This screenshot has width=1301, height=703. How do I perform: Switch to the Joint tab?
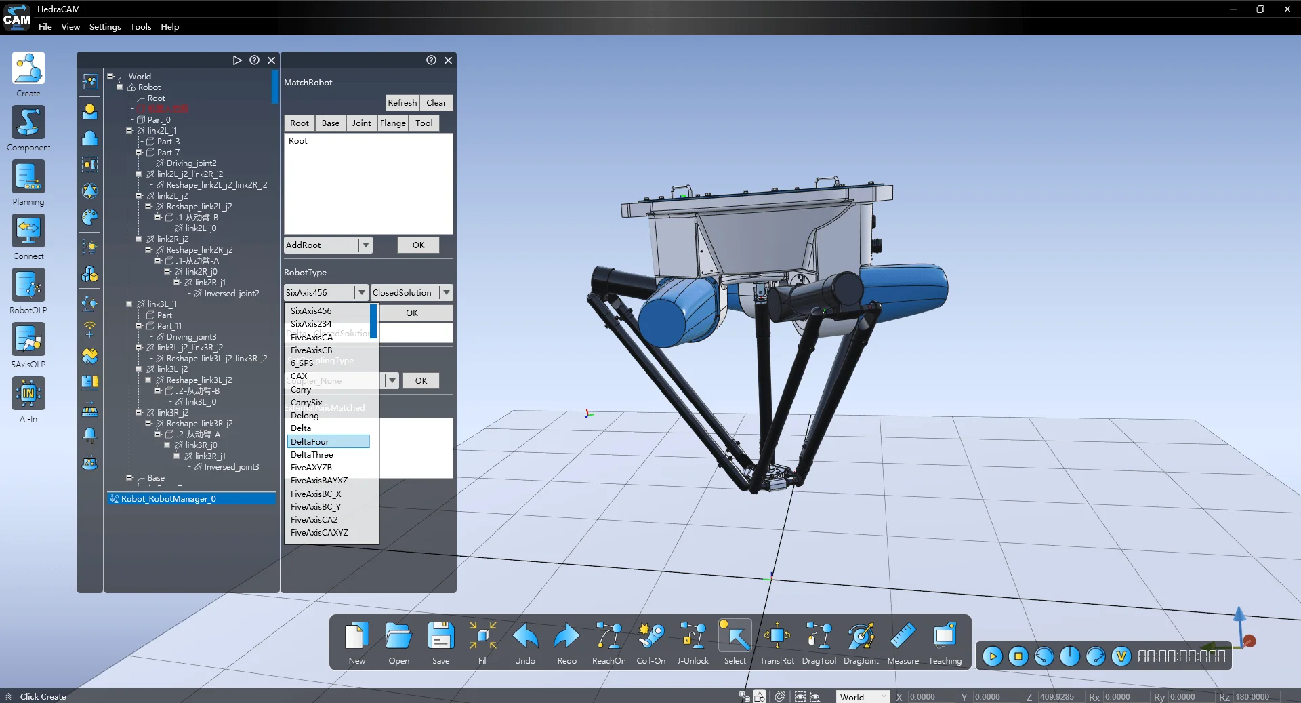(x=362, y=123)
